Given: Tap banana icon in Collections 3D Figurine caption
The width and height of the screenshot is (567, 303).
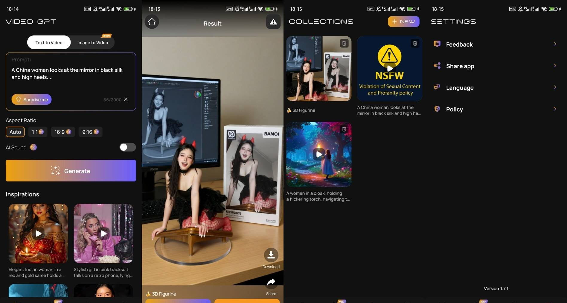Looking at the screenshot, I should coord(289,110).
